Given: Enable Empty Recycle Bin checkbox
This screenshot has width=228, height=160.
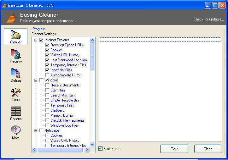Looking at the screenshot, I should [x=47, y=100].
